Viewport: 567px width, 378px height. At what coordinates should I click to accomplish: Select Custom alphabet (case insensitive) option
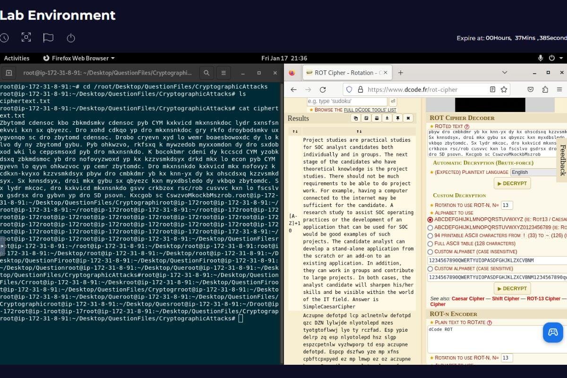point(430,252)
